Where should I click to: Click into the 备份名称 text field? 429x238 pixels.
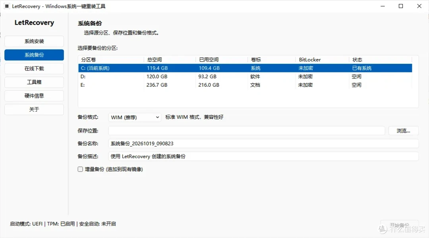pyautogui.click(x=263, y=144)
